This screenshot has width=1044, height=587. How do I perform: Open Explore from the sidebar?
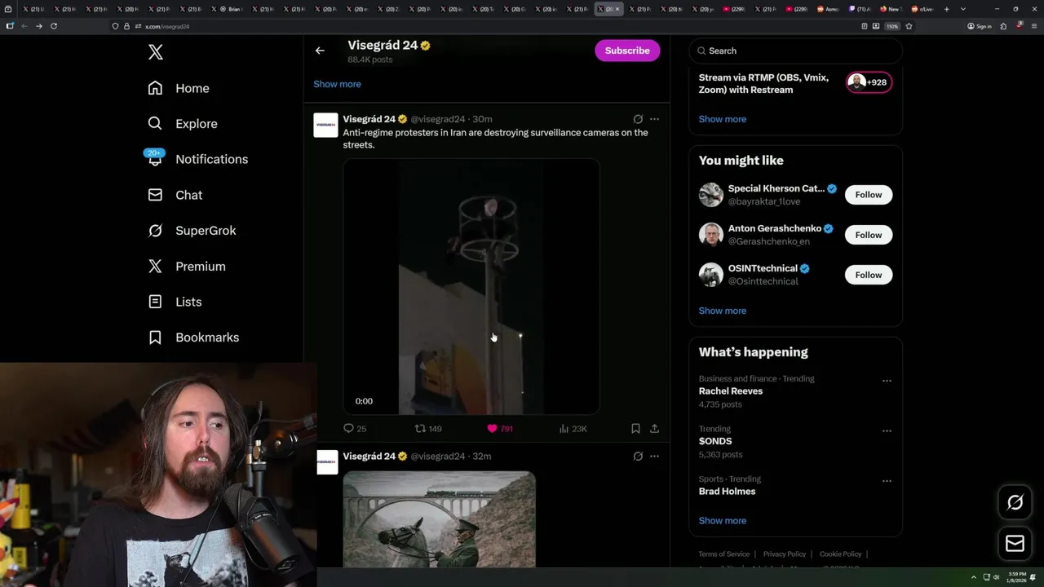point(183,124)
